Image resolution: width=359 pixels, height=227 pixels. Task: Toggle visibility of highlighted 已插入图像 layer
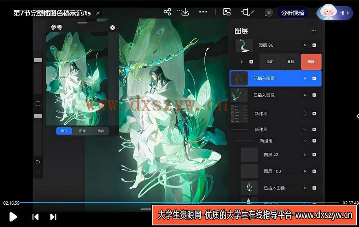click(x=314, y=78)
